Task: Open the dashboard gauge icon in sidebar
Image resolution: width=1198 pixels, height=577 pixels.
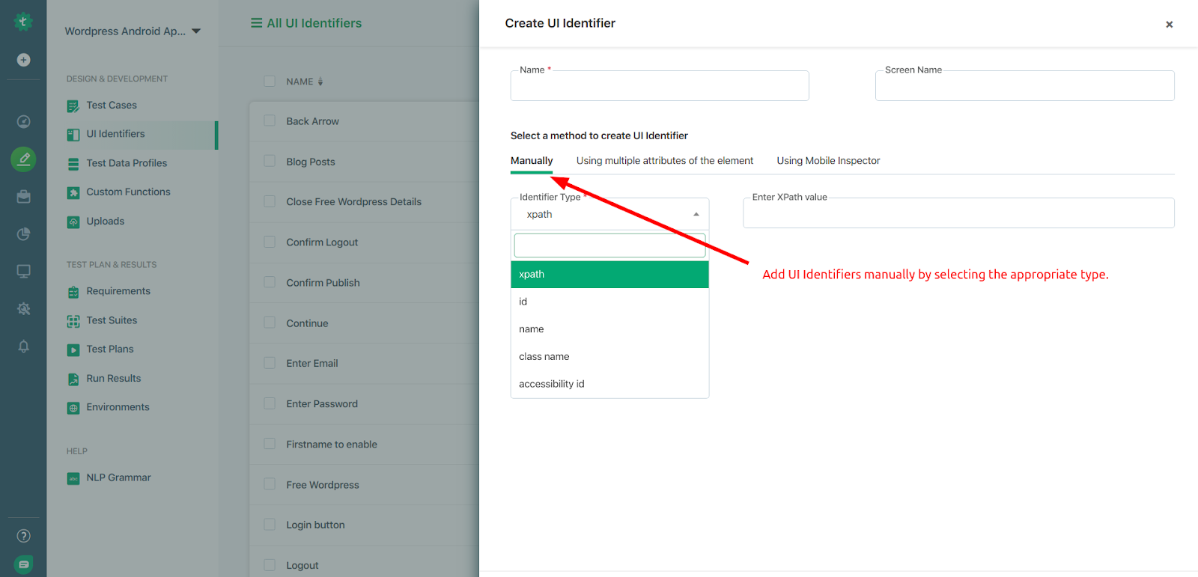Action: click(x=23, y=121)
